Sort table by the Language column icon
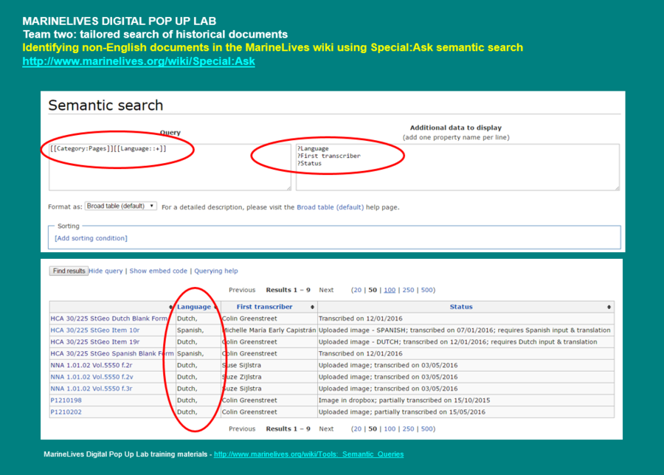 click(215, 307)
